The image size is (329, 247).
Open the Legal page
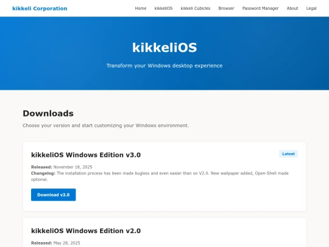[311, 9]
